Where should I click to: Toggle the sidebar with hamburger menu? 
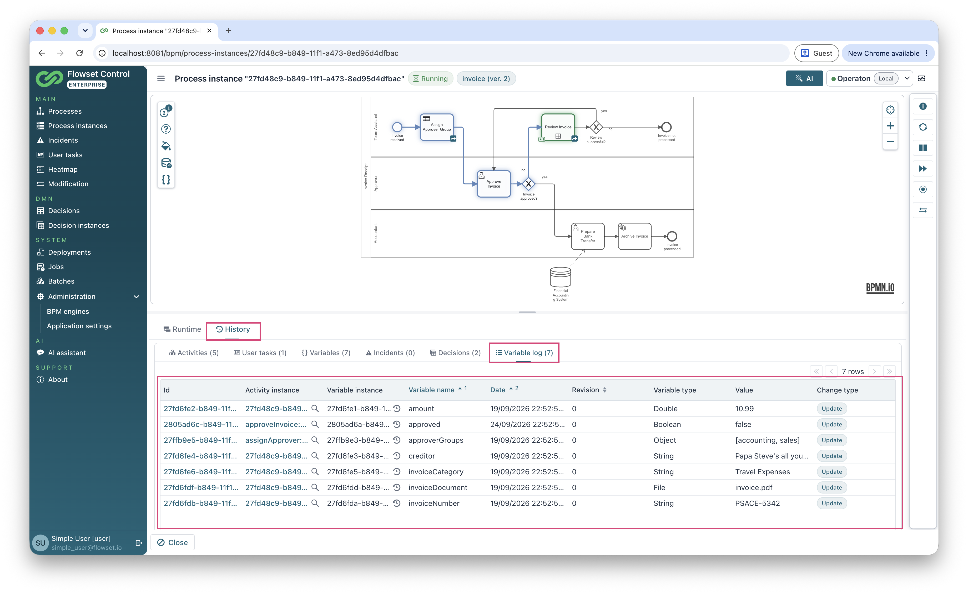coord(161,79)
